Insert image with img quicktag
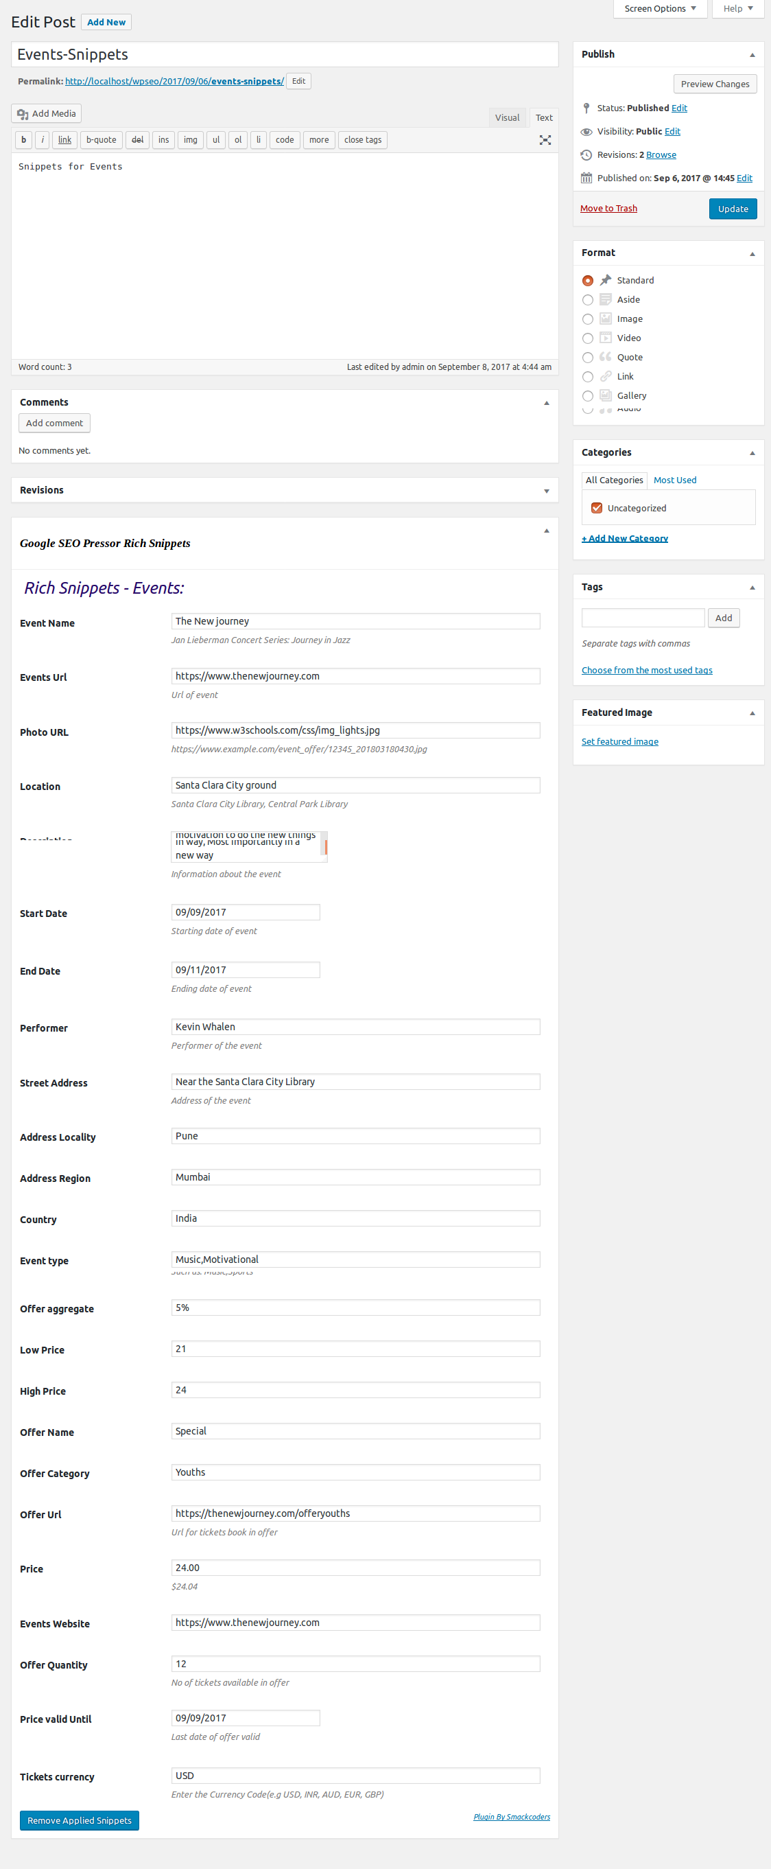 tap(190, 140)
